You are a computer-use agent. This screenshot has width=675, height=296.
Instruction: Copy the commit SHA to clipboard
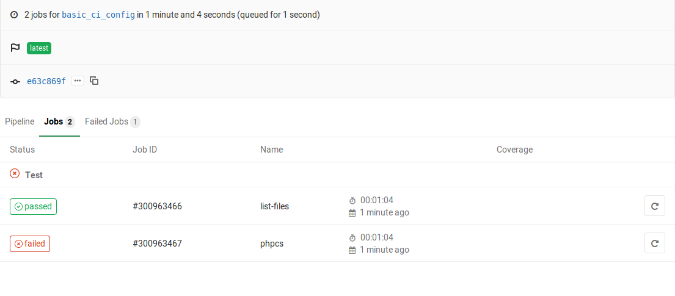(94, 81)
